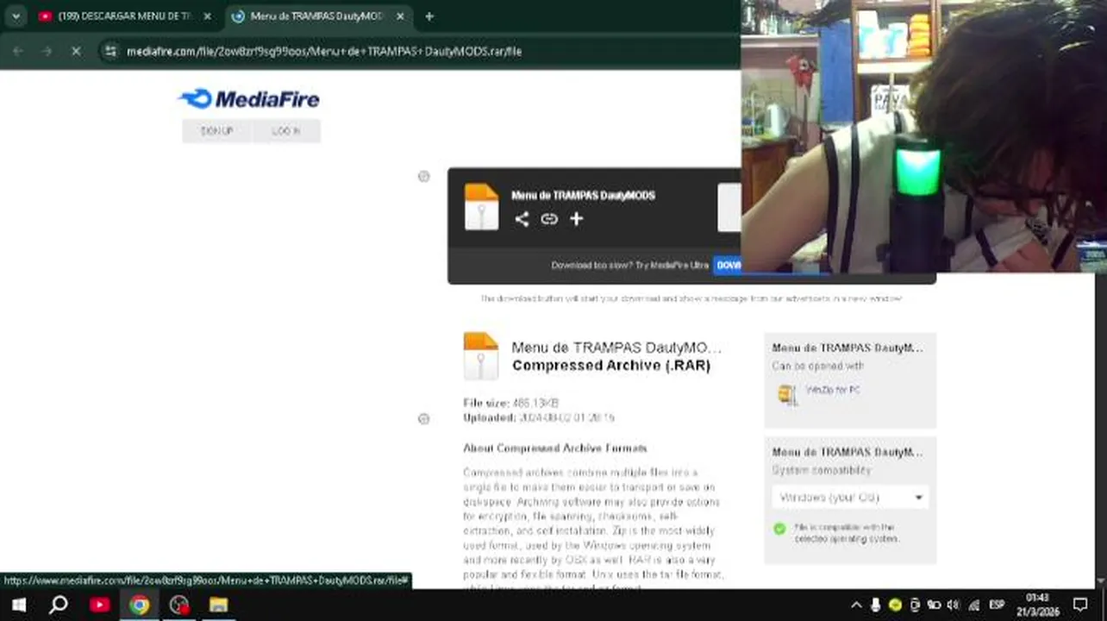Click the WinZip icon
Viewport: 1107px width, 621px height.
tap(786, 394)
